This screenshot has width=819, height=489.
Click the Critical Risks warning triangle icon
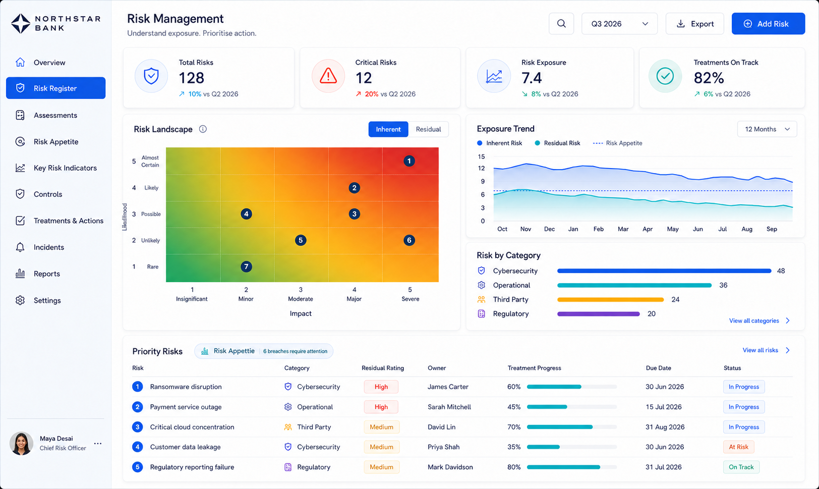click(x=328, y=76)
